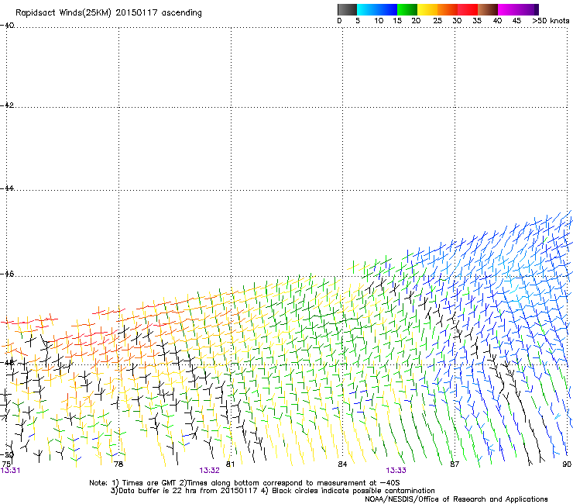This screenshot has width=573, height=504.
Task: Click the '90' longitude axis label
Action: pos(567,464)
